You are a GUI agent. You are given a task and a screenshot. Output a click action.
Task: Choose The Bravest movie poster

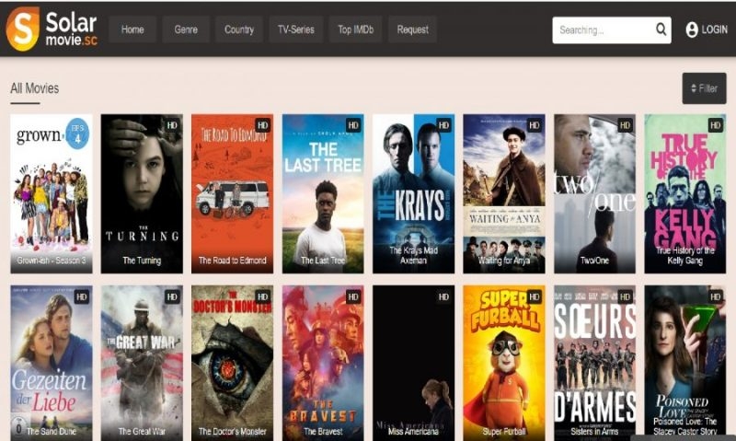point(323,362)
